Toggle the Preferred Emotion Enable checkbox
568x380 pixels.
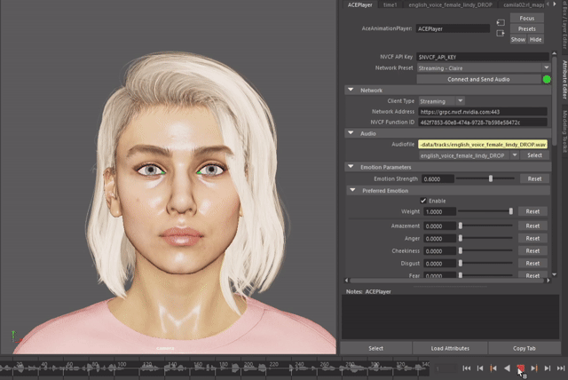[x=423, y=201]
